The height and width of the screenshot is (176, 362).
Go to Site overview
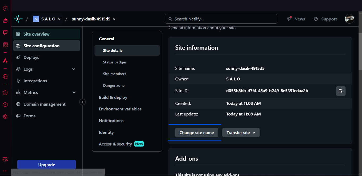pos(46,34)
